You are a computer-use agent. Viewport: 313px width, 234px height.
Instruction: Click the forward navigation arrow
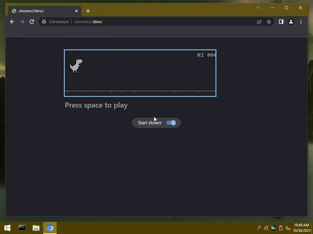point(22,22)
